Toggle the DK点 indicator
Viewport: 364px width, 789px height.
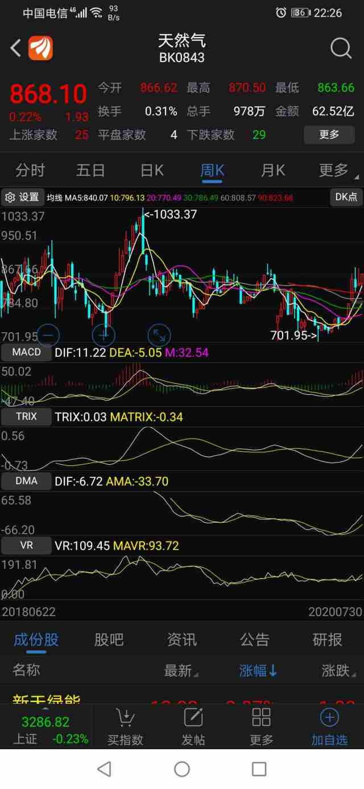tap(346, 197)
